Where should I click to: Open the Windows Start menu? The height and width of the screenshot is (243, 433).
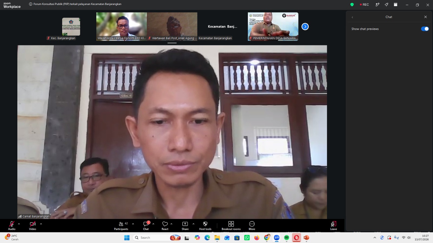127,238
